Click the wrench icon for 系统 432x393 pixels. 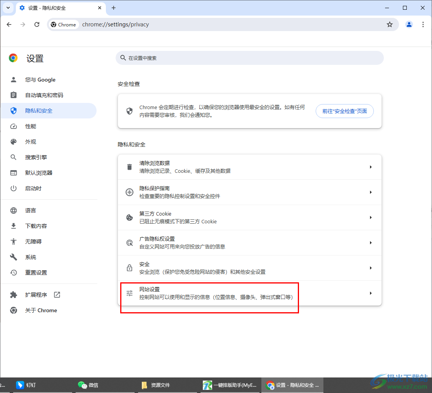pos(14,257)
